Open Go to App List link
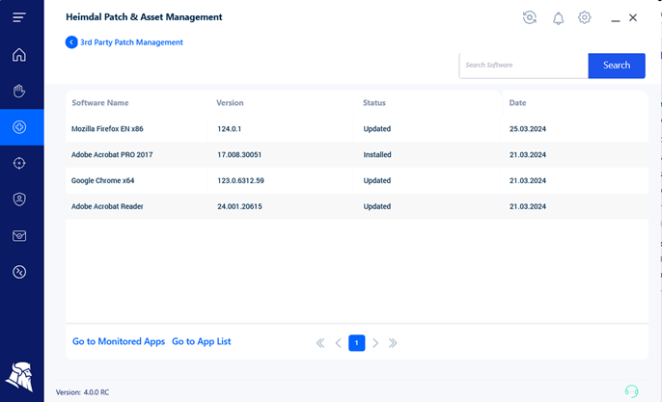 click(x=202, y=341)
